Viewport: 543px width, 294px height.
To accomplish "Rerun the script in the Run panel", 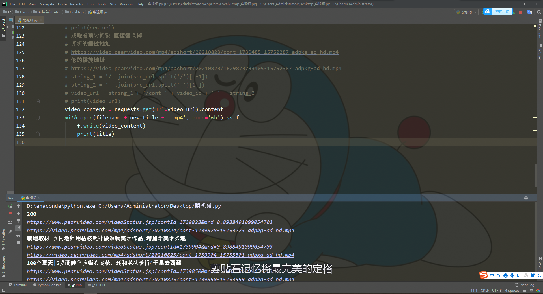I will pyautogui.click(x=10, y=206).
